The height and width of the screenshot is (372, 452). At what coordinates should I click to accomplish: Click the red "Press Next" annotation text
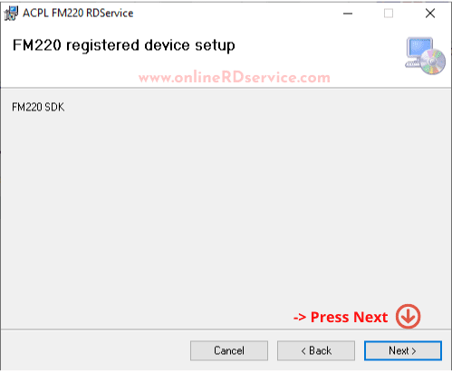click(349, 317)
